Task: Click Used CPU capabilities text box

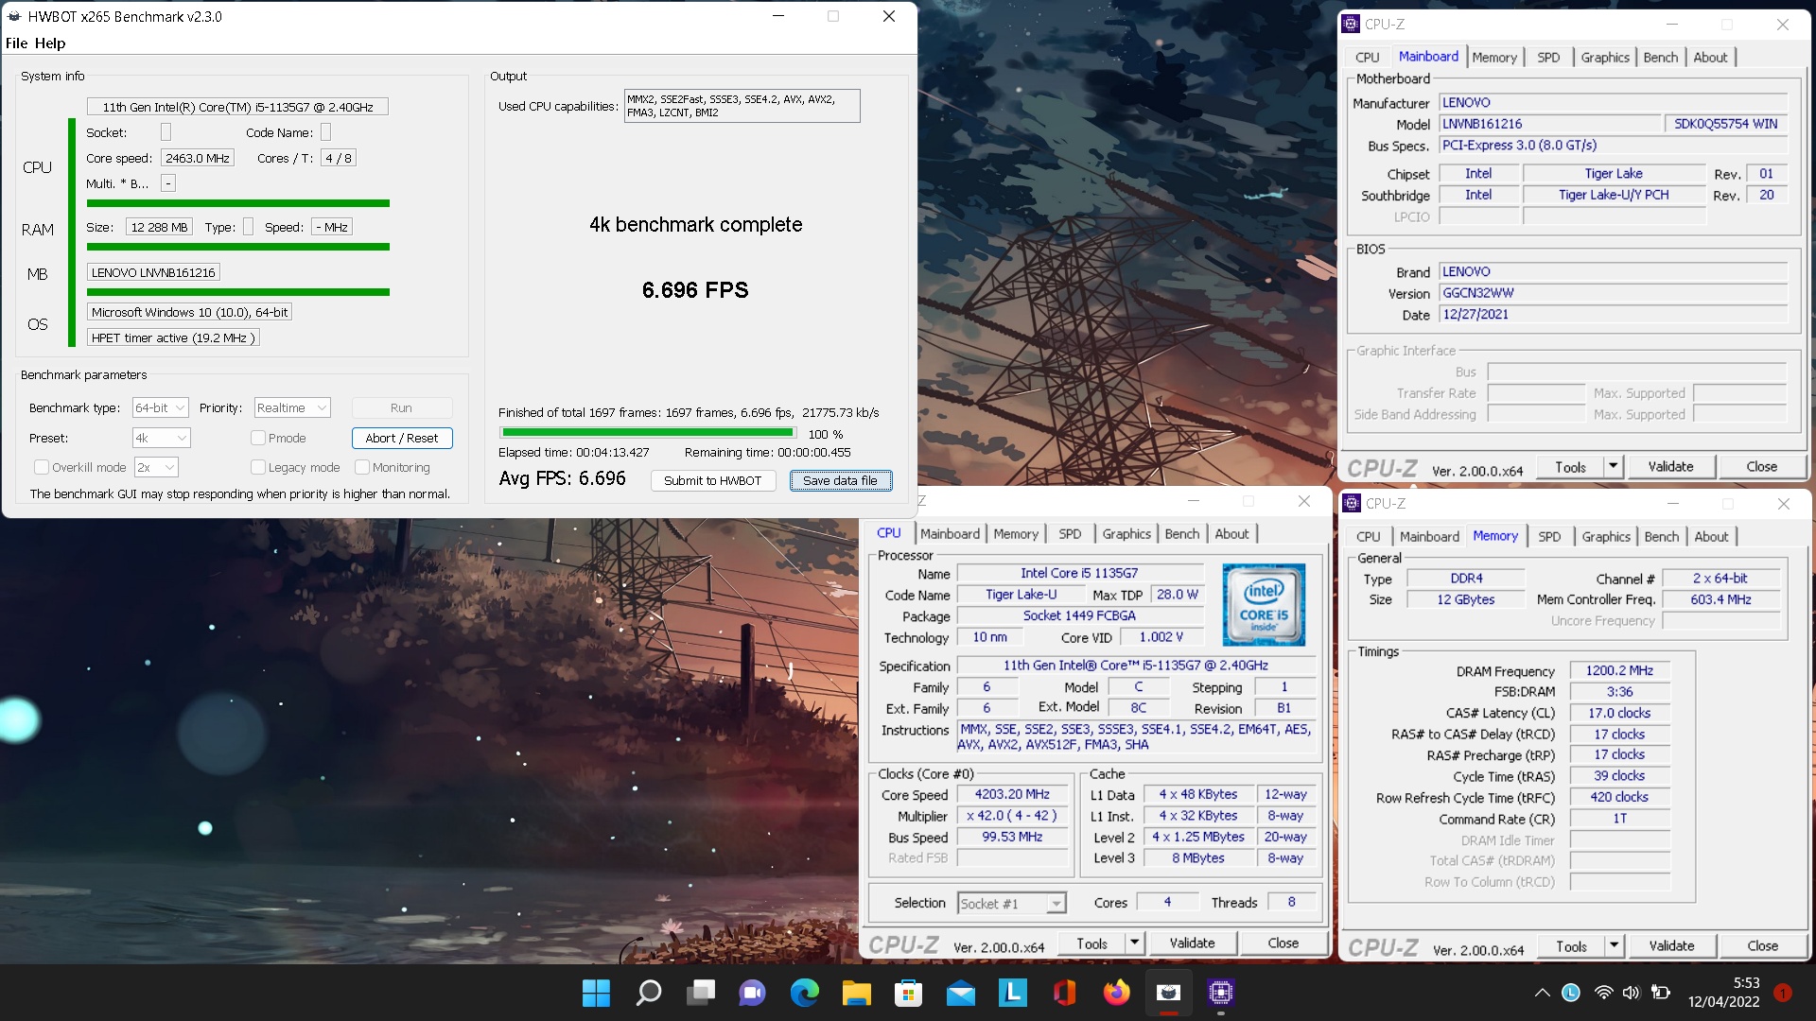Action: (742, 106)
